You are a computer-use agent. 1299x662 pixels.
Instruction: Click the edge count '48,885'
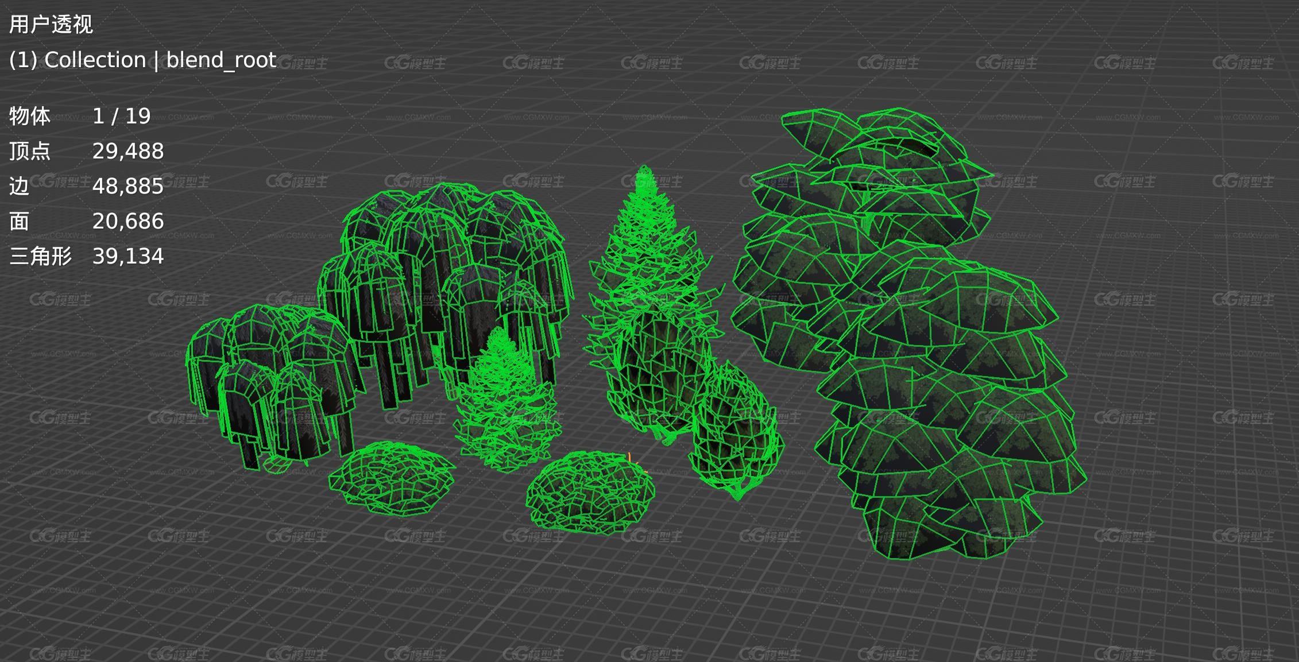click(x=128, y=186)
